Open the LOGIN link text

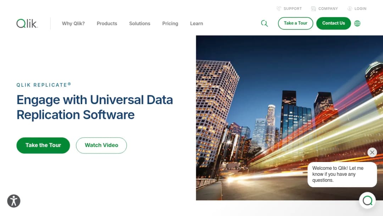coord(360,9)
